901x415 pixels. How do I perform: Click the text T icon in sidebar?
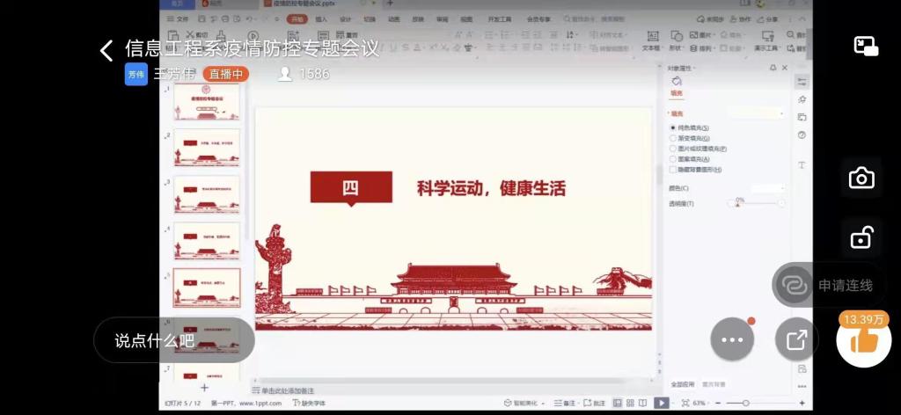[802, 165]
